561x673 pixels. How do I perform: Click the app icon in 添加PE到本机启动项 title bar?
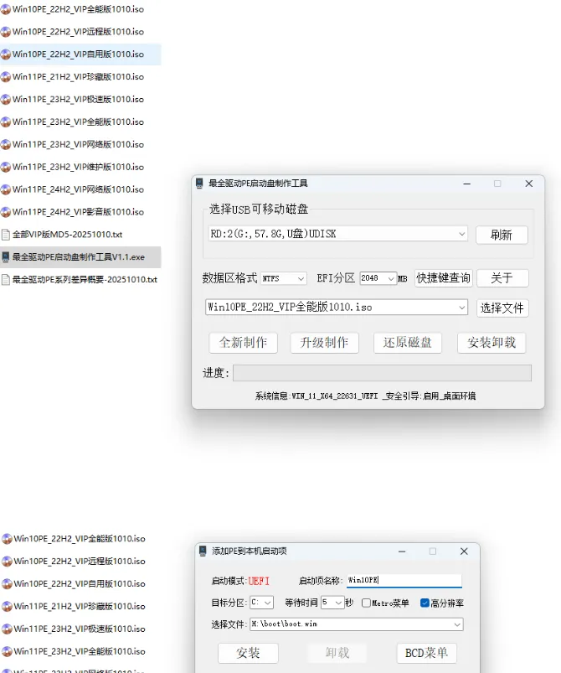203,551
